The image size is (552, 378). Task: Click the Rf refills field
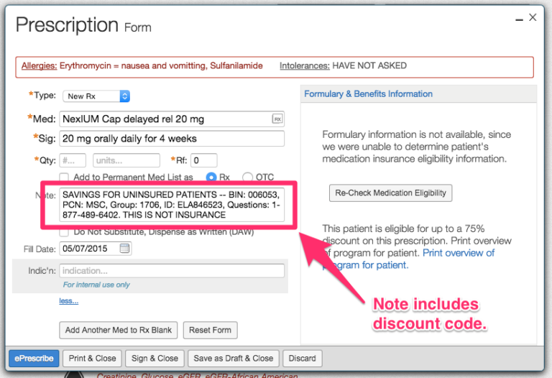pos(204,160)
